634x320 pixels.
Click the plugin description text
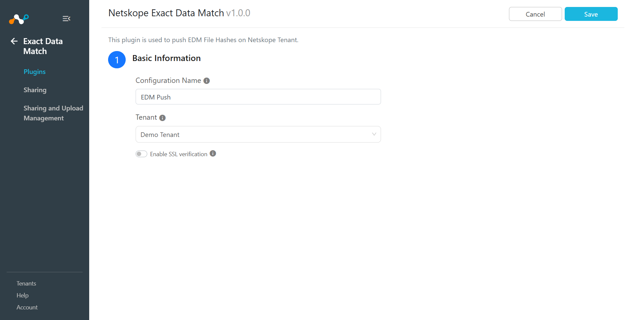pos(203,40)
